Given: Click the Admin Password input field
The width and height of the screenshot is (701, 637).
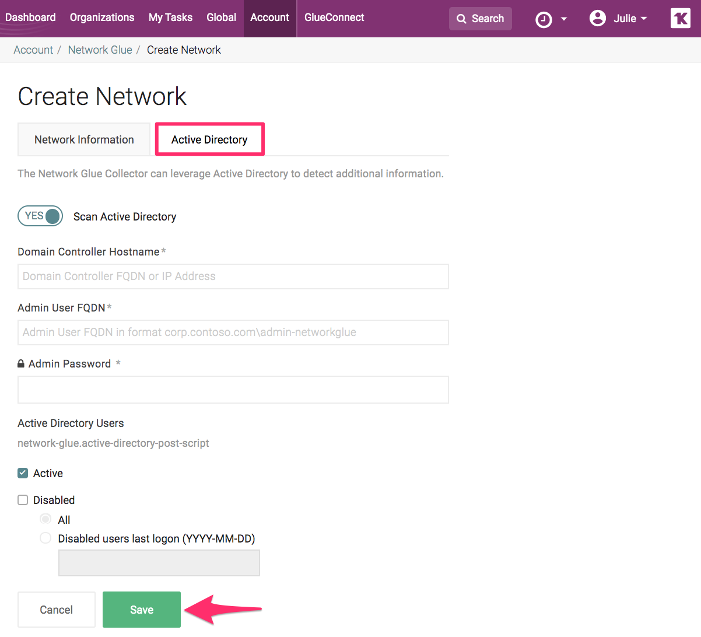Looking at the screenshot, I should point(233,390).
